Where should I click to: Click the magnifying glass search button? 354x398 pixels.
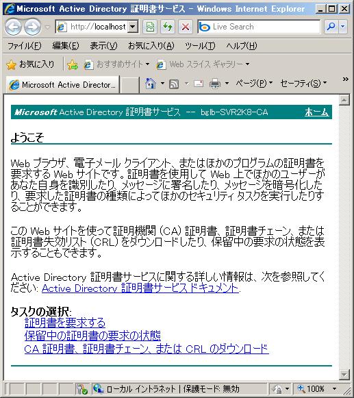[x=331, y=27]
